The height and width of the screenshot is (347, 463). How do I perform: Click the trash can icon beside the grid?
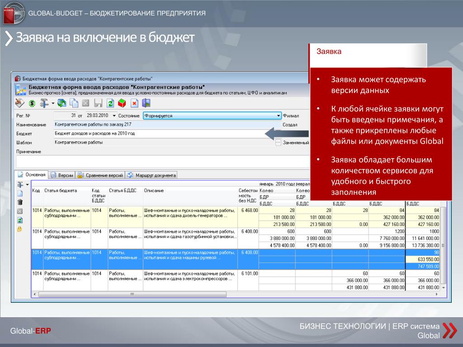click(x=20, y=202)
